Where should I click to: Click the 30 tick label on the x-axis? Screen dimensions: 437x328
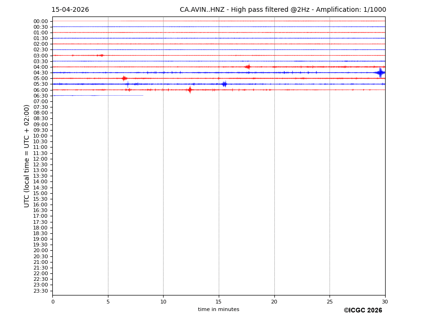[x=385, y=302]
